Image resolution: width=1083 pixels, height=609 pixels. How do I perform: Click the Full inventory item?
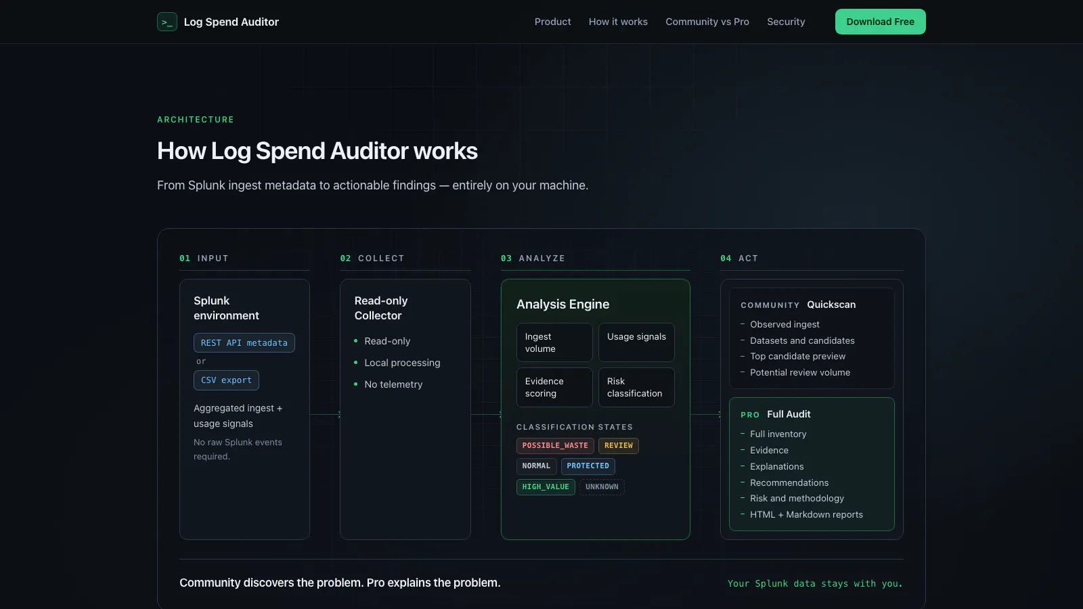pos(778,434)
